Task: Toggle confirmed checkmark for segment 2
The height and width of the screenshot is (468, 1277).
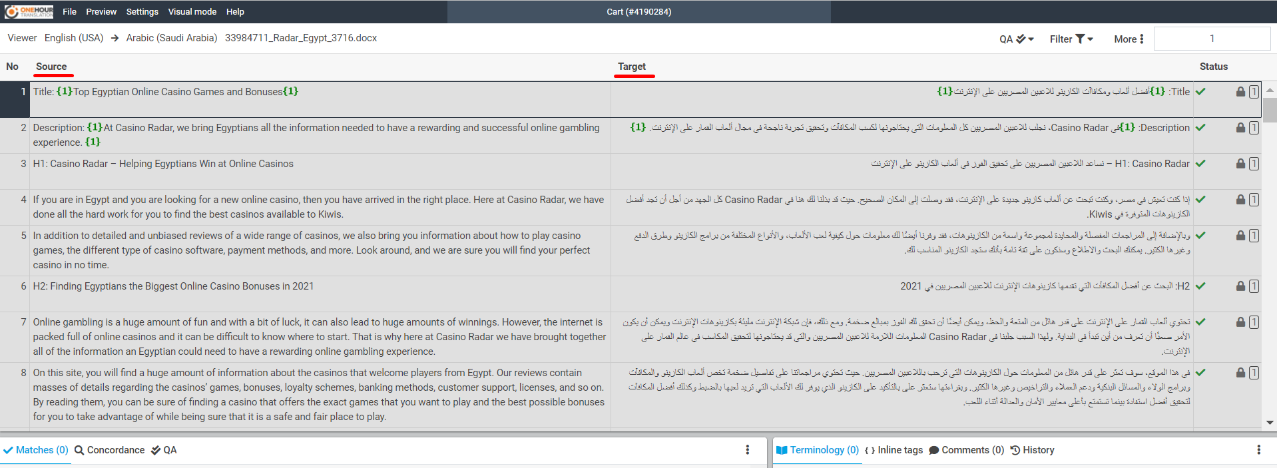Action: tap(1200, 128)
